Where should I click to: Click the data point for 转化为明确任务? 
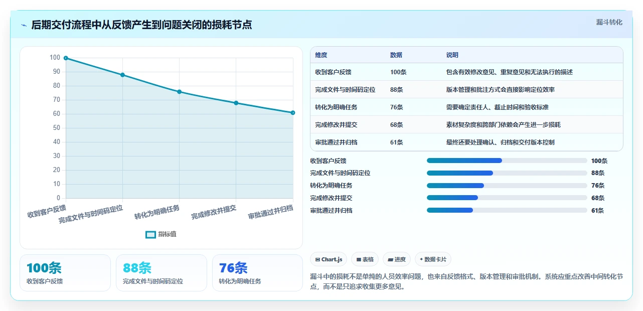[x=179, y=92]
